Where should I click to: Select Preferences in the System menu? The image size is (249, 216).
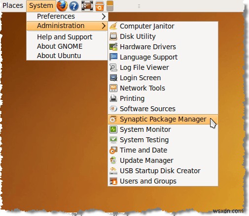point(67,16)
